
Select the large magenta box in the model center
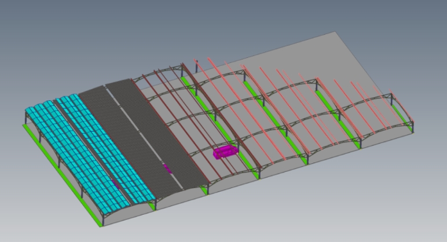tap(225, 153)
